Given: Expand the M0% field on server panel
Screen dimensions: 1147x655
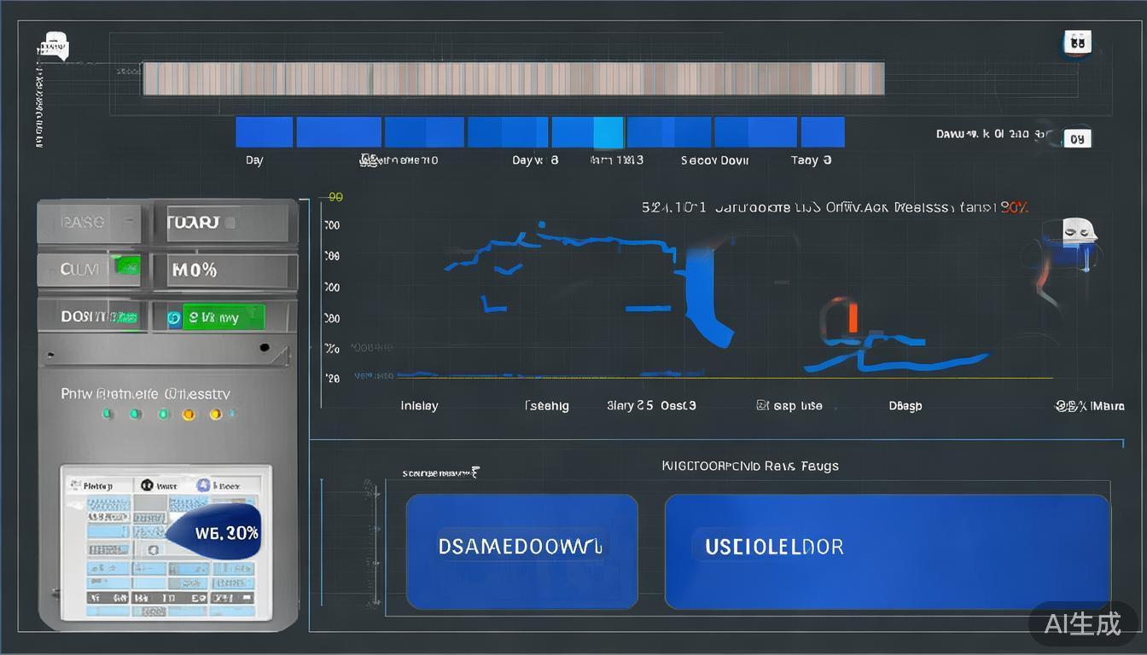Looking at the screenshot, I should pos(225,270).
